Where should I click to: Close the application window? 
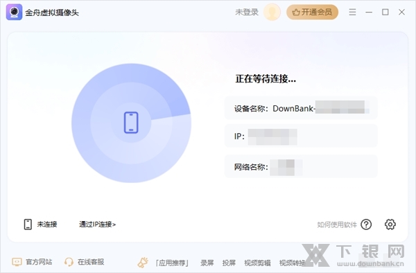click(x=401, y=12)
